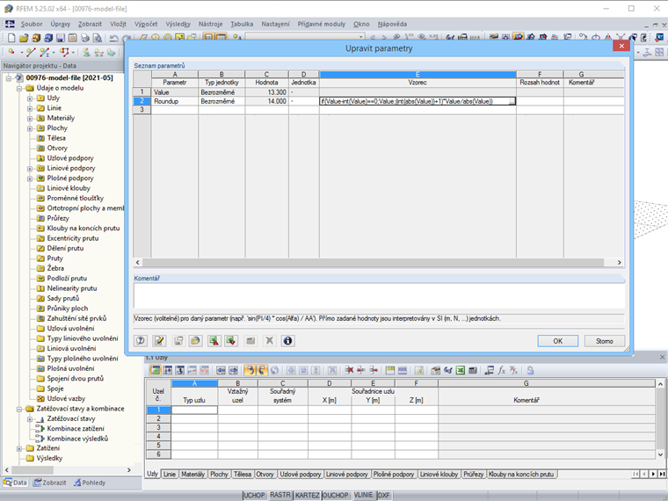
Task: Click Excel export icon in table toolbar
Action: [x=460, y=370]
